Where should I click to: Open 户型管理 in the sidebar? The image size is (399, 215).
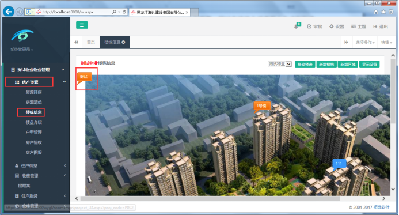tap(33, 132)
